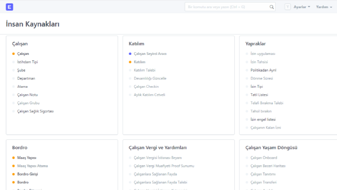
Task: Select İzin Tipi under Yapraklar
Action: tap(257, 86)
